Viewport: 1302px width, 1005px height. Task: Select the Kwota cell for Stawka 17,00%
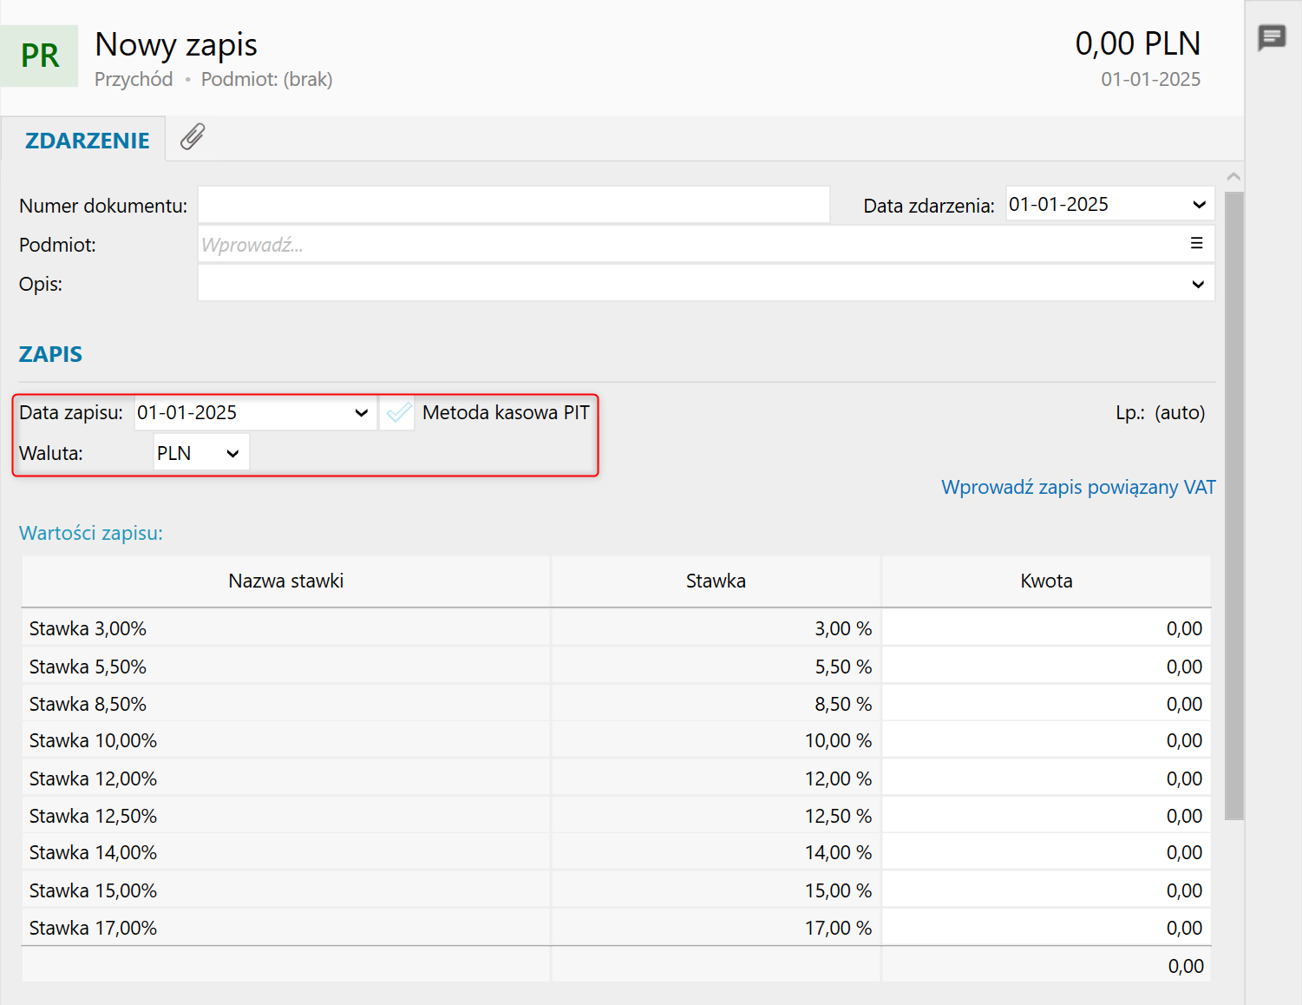(1046, 928)
